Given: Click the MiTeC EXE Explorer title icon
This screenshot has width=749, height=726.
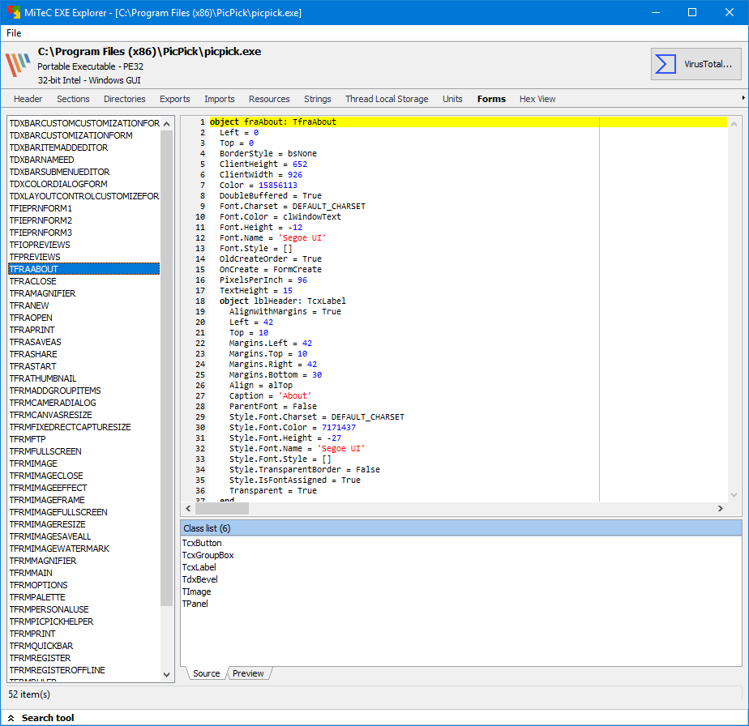Looking at the screenshot, I should [13, 12].
